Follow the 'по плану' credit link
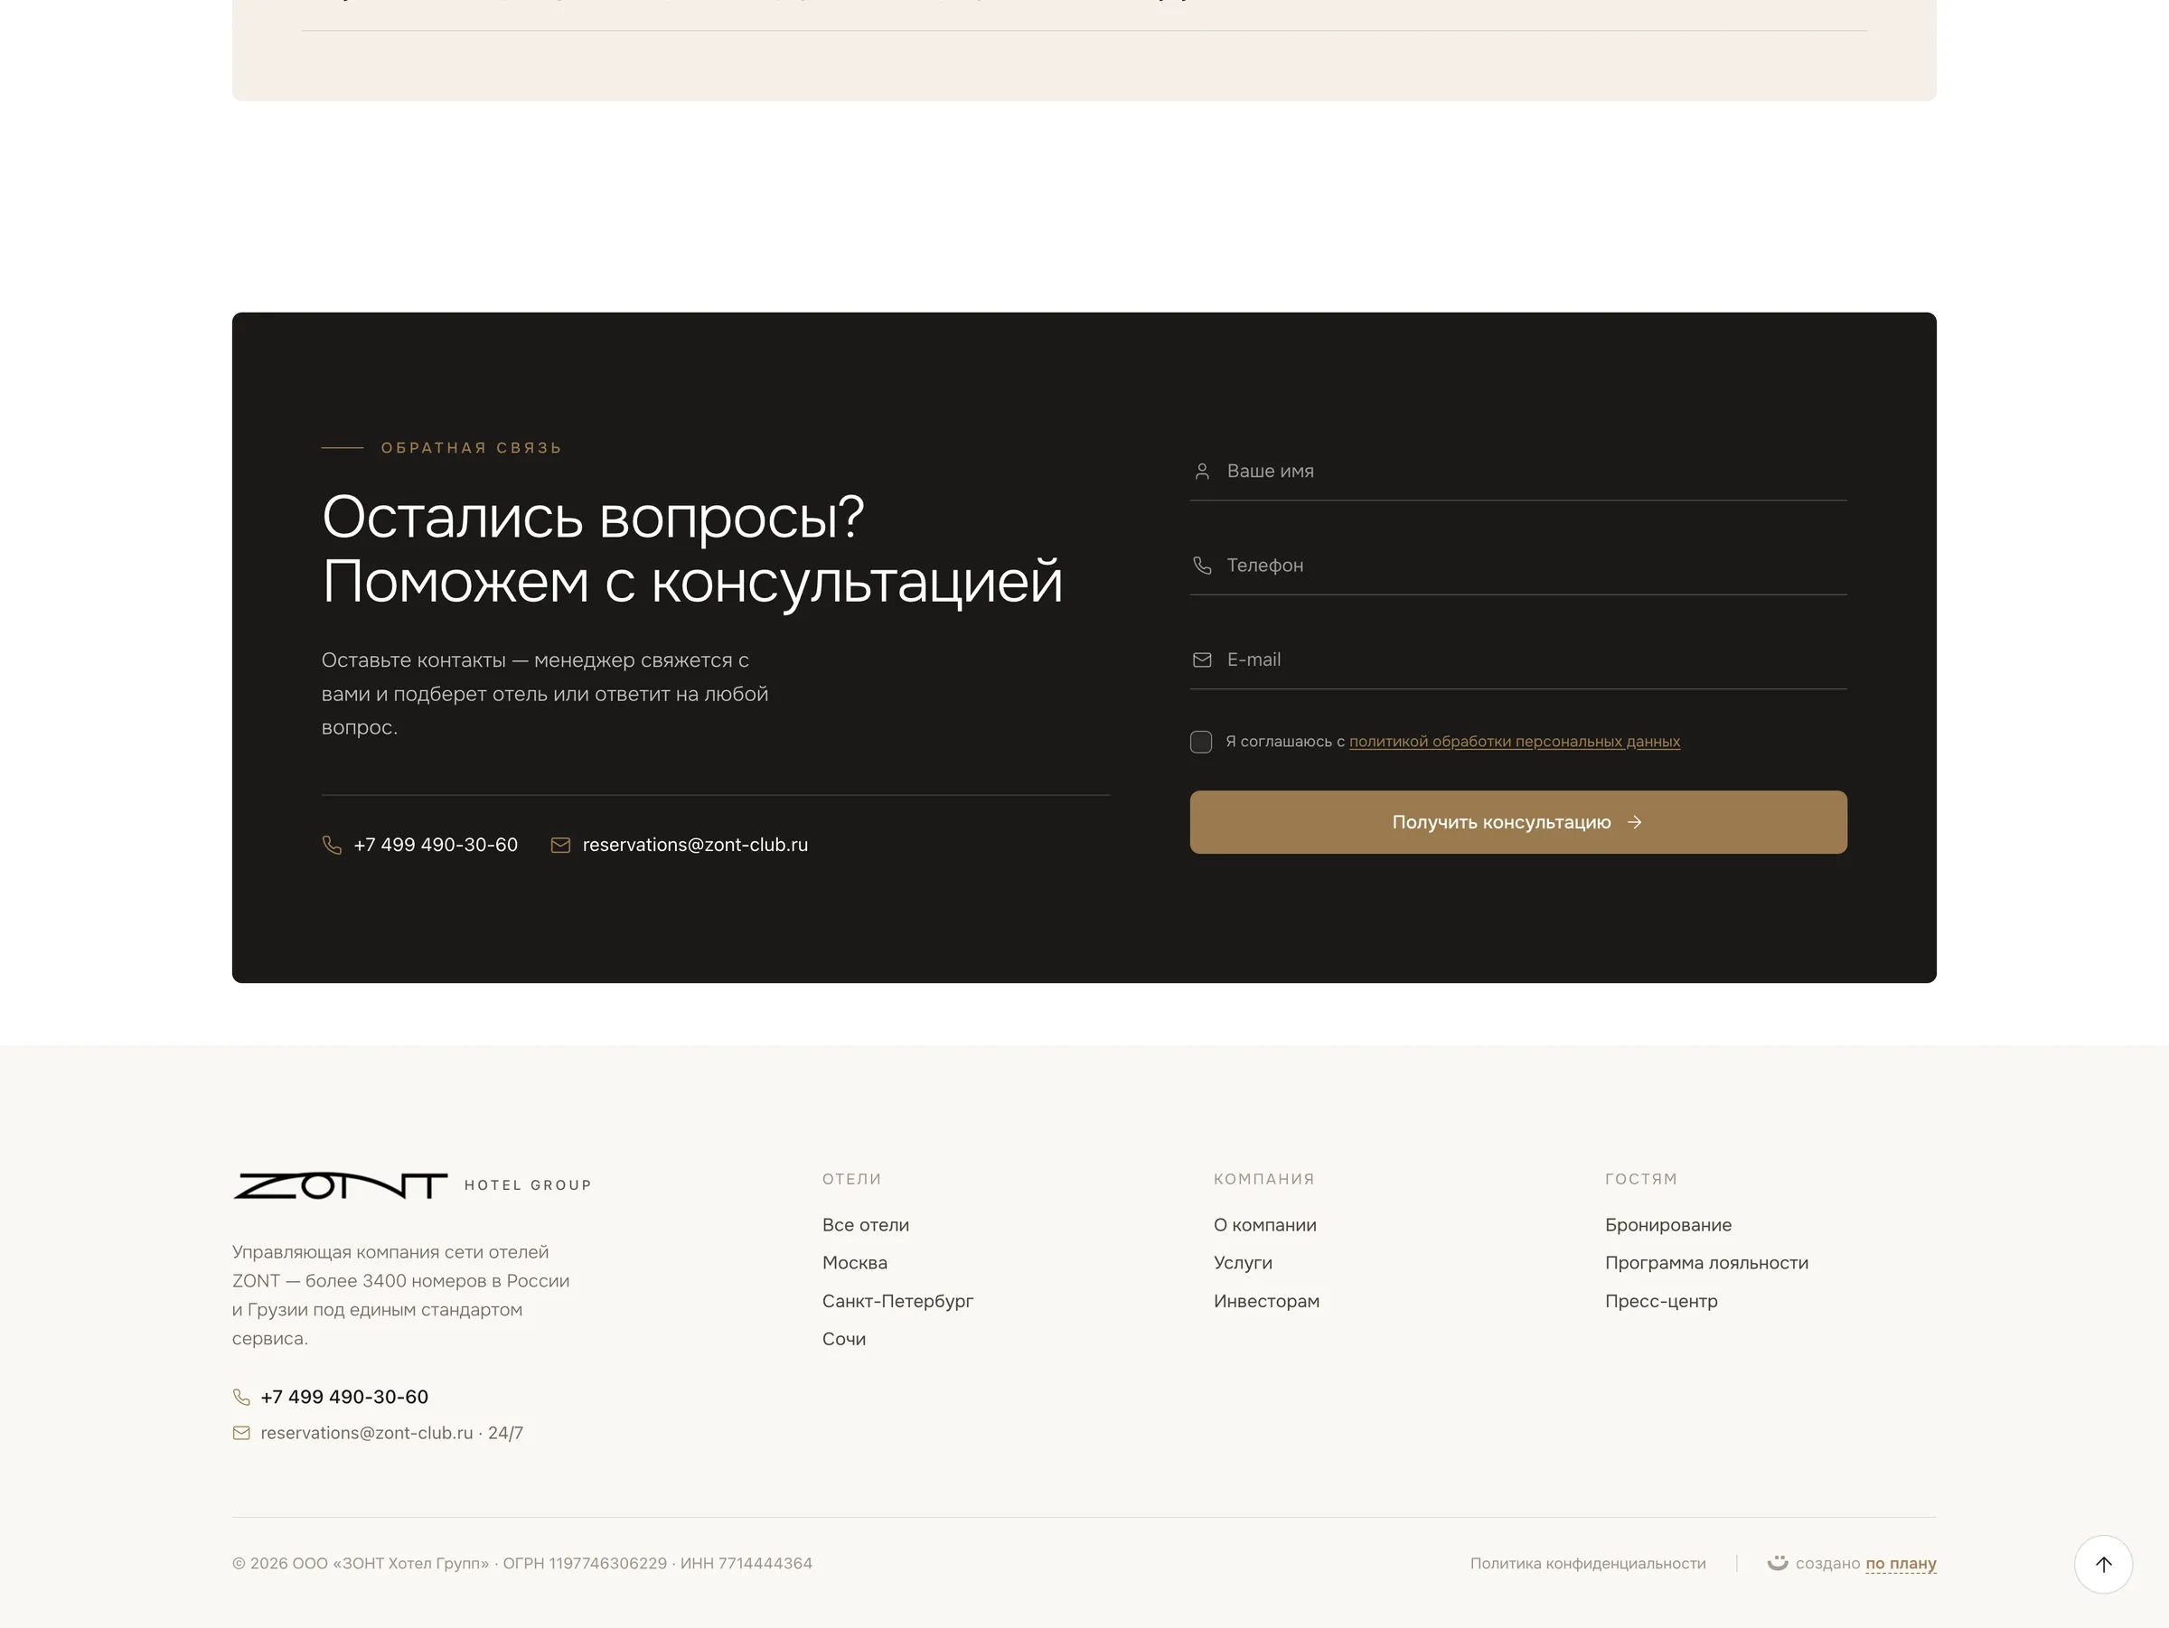The height and width of the screenshot is (1628, 2169). coord(1901,1563)
